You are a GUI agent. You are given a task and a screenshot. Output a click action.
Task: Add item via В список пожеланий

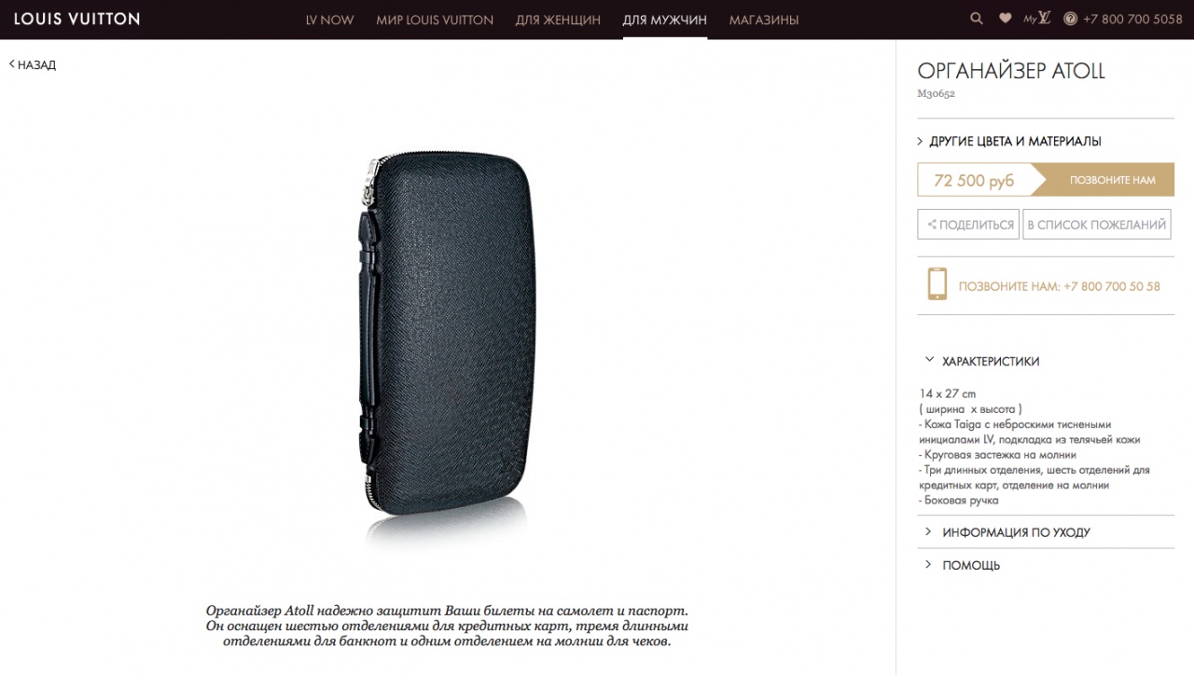click(1096, 225)
